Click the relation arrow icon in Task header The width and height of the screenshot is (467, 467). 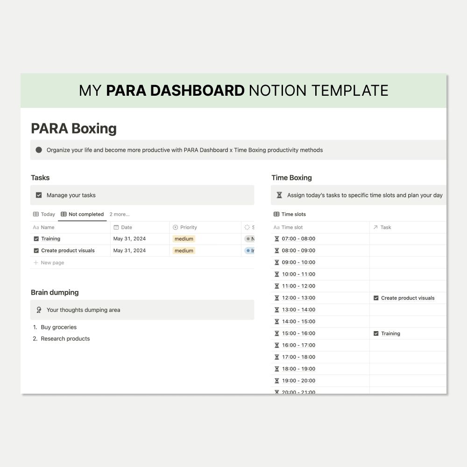pyautogui.click(x=375, y=227)
